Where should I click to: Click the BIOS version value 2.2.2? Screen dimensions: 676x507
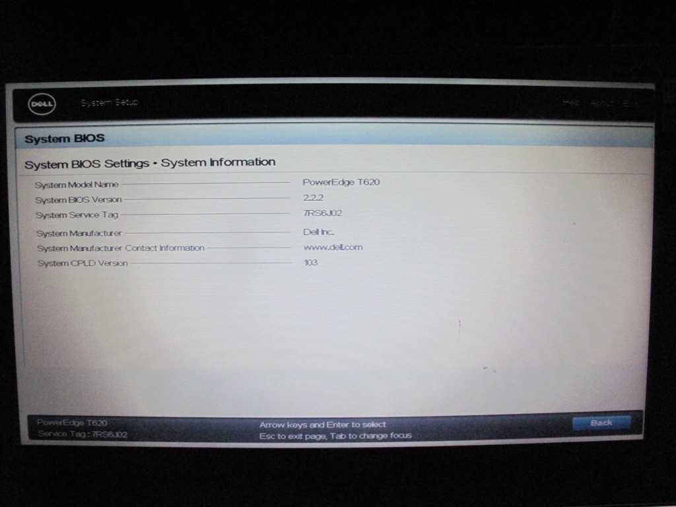pyautogui.click(x=313, y=197)
